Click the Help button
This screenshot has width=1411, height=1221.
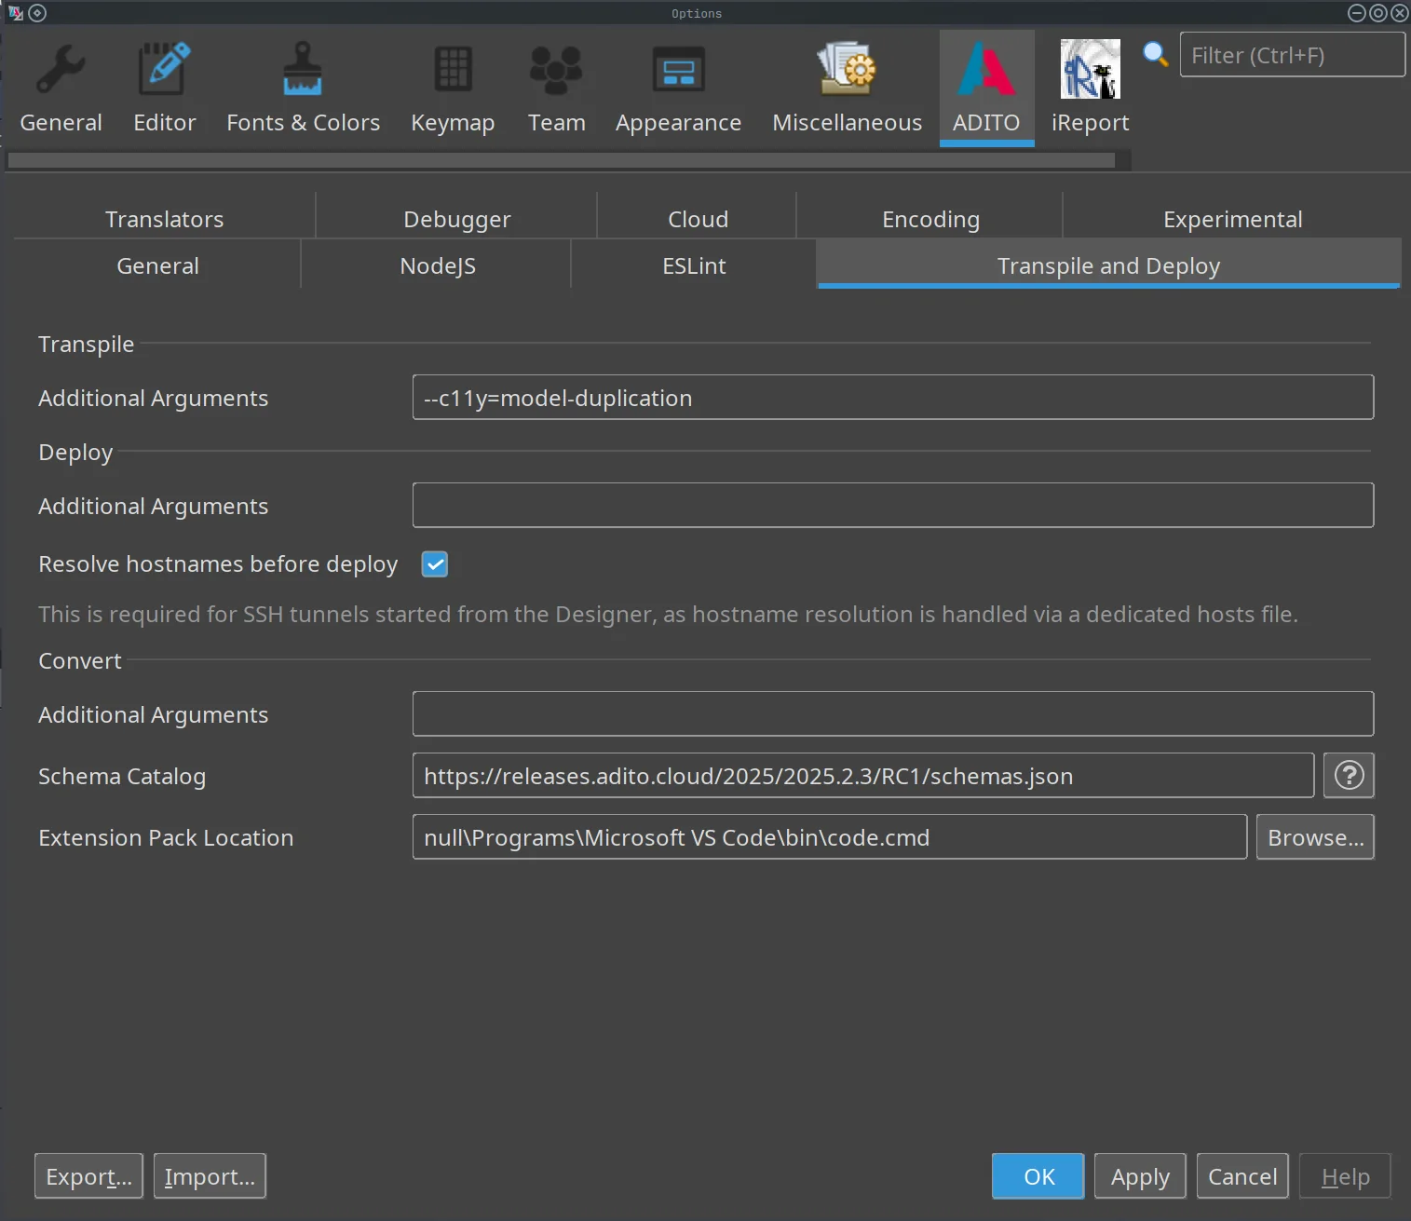(x=1345, y=1176)
